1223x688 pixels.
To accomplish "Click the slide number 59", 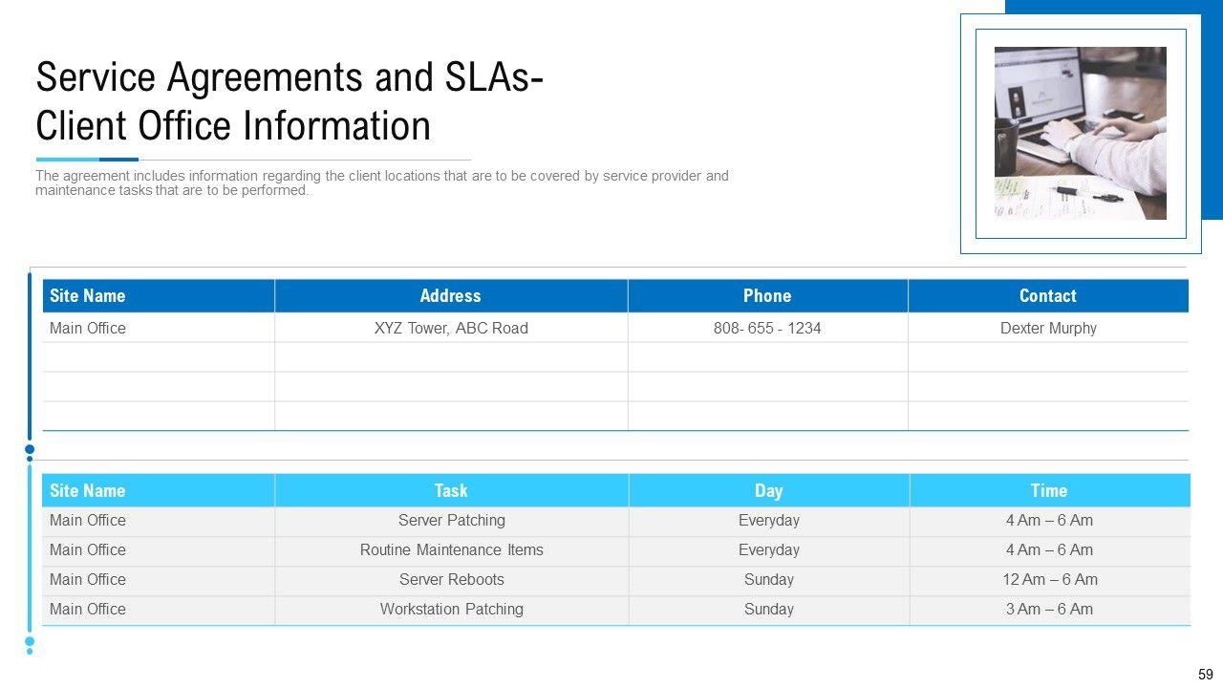I will click(x=1205, y=675).
